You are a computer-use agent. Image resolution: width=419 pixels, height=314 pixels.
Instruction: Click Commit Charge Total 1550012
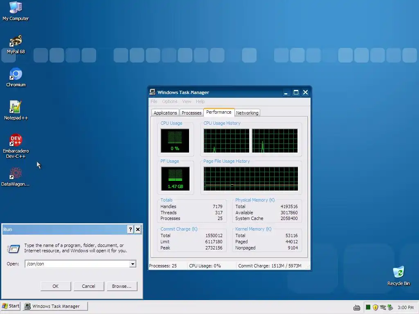click(214, 235)
